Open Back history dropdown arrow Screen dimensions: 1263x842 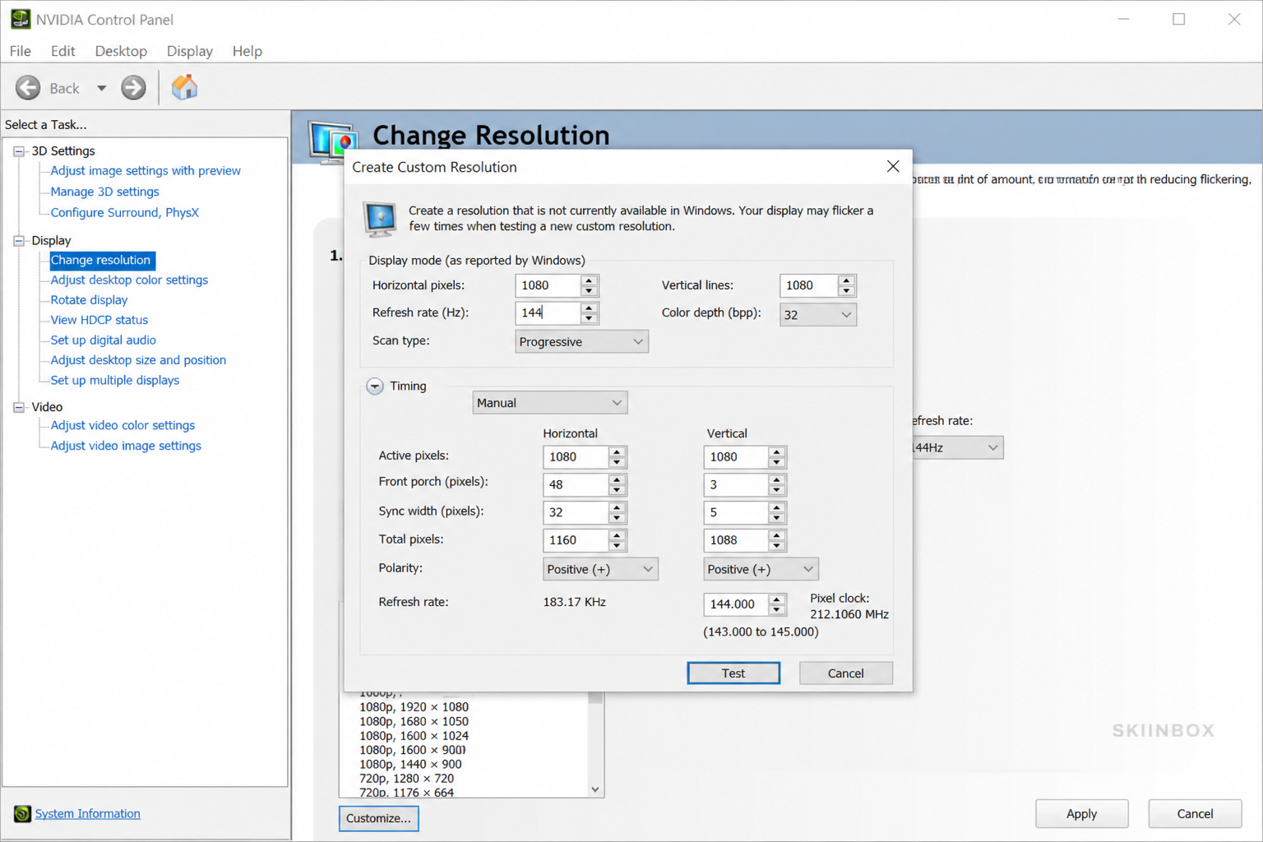point(101,88)
